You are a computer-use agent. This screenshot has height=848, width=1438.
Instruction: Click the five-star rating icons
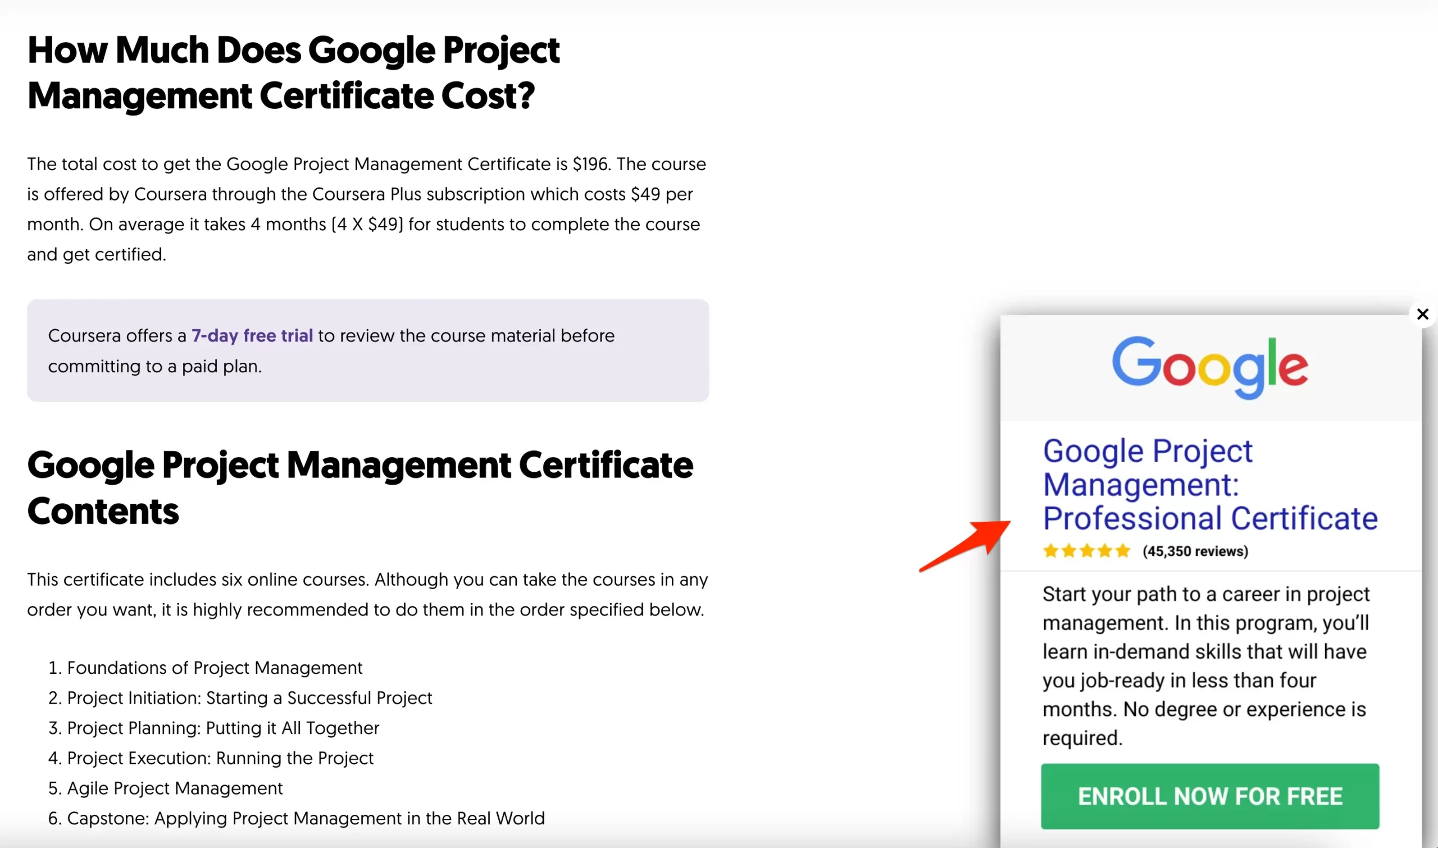click(x=1086, y=551)
